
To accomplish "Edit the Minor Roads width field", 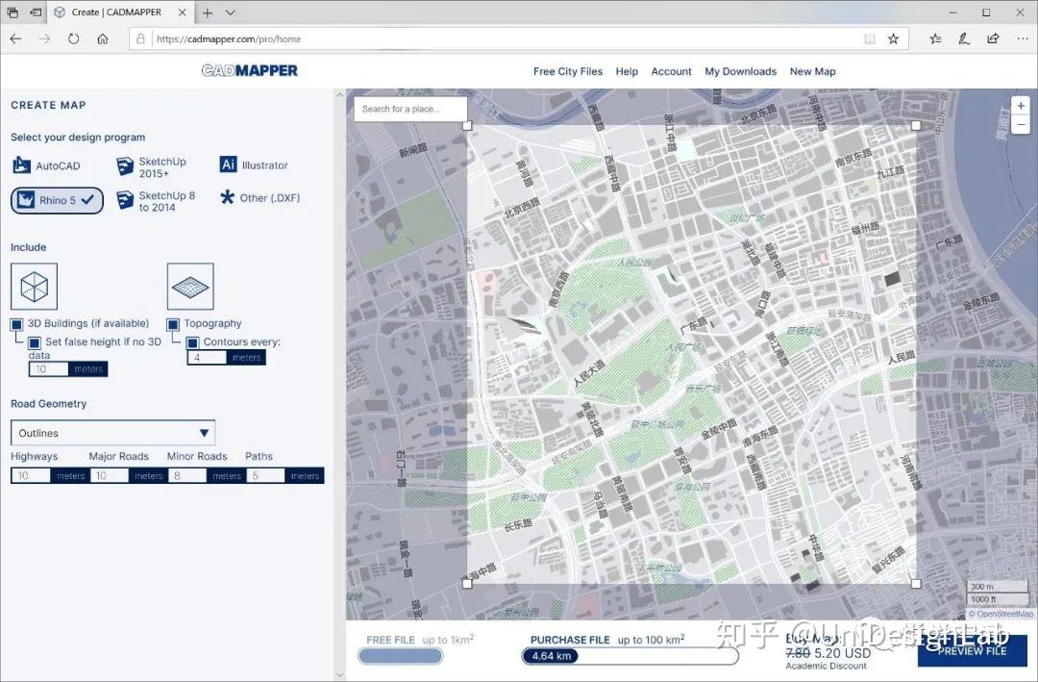I will (186, 475).
